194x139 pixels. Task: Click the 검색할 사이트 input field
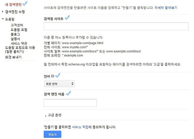116,26
